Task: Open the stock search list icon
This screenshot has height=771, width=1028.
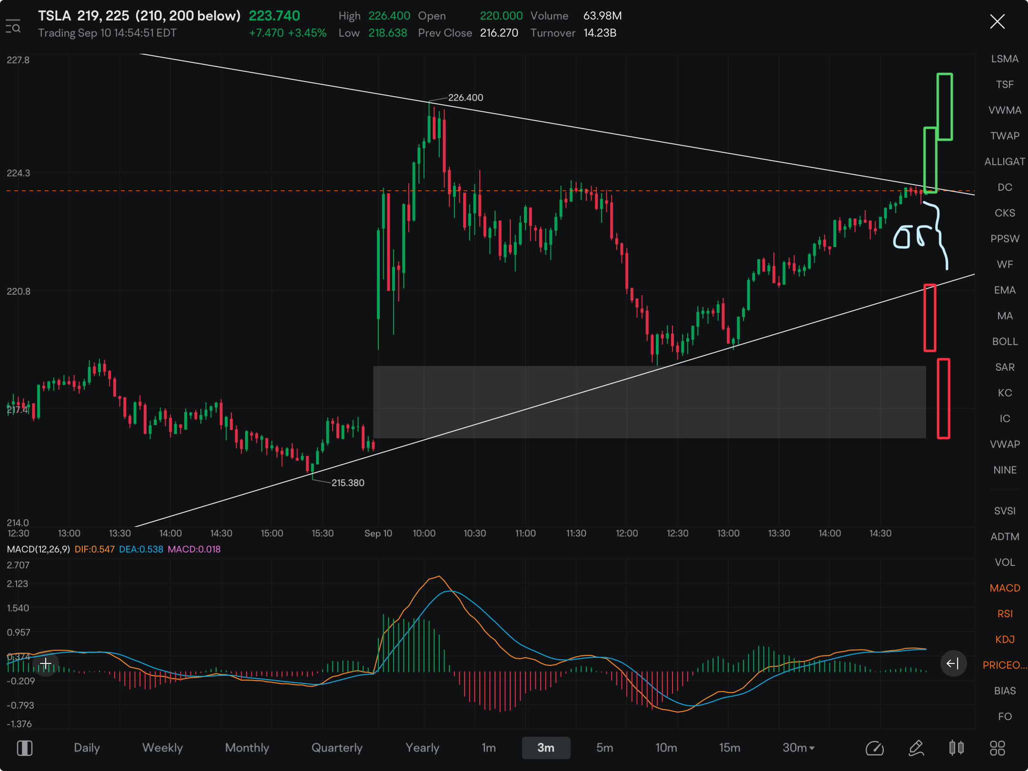Action: pyautogui.click(x=13, y=26)
